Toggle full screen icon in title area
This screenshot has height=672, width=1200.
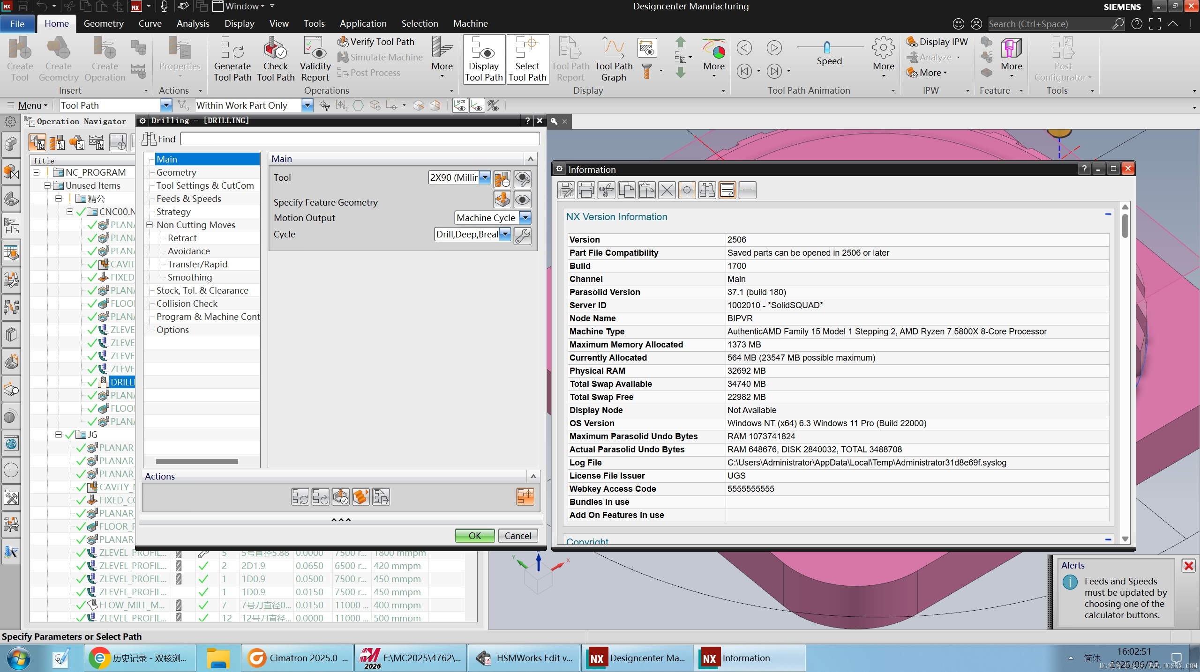click(x=1155, y=24)
